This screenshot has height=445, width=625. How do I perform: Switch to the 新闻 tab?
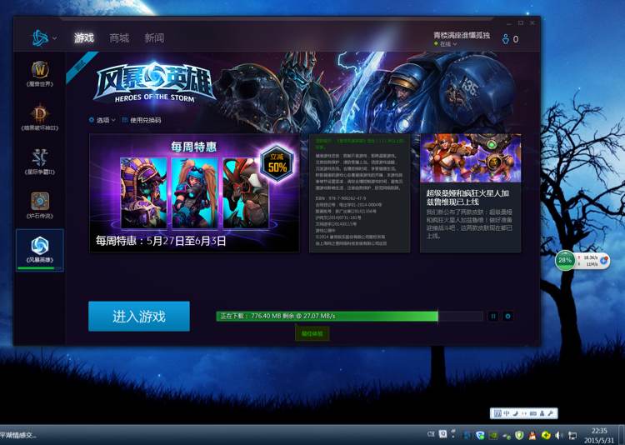(x=154, y=37)
